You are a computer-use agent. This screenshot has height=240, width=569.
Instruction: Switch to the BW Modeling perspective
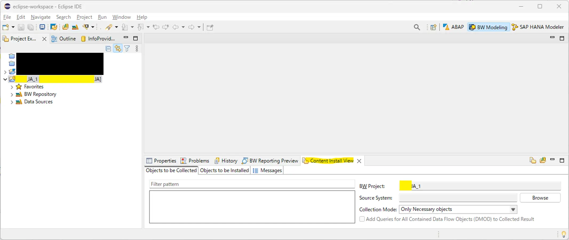(488, 27)
